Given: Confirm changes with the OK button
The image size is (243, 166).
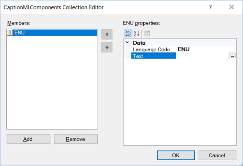Looking at the screenshot, I should click(x=176, y=156).
